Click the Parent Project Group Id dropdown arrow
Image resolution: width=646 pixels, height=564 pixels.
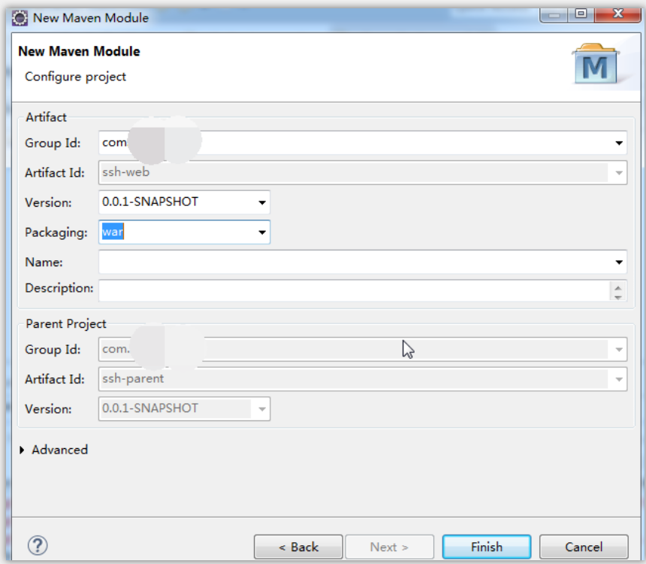(x=619, y=350)
